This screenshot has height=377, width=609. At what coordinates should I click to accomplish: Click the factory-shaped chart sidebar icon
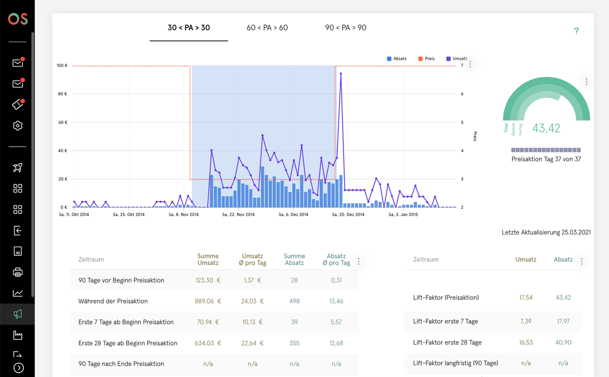pyautogui.click(x=18, y=335)
